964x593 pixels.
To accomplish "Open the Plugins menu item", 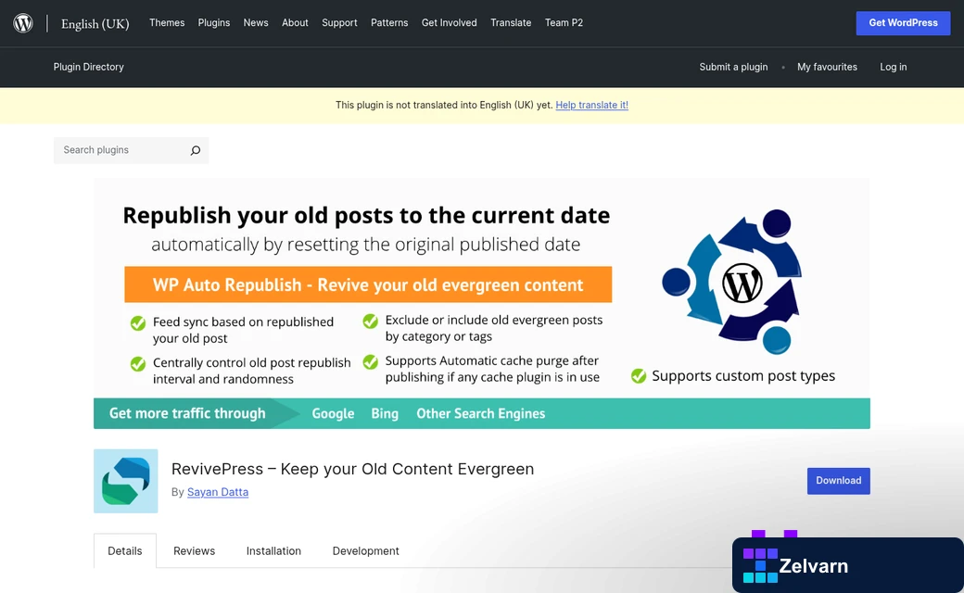I will pos(214,23).
